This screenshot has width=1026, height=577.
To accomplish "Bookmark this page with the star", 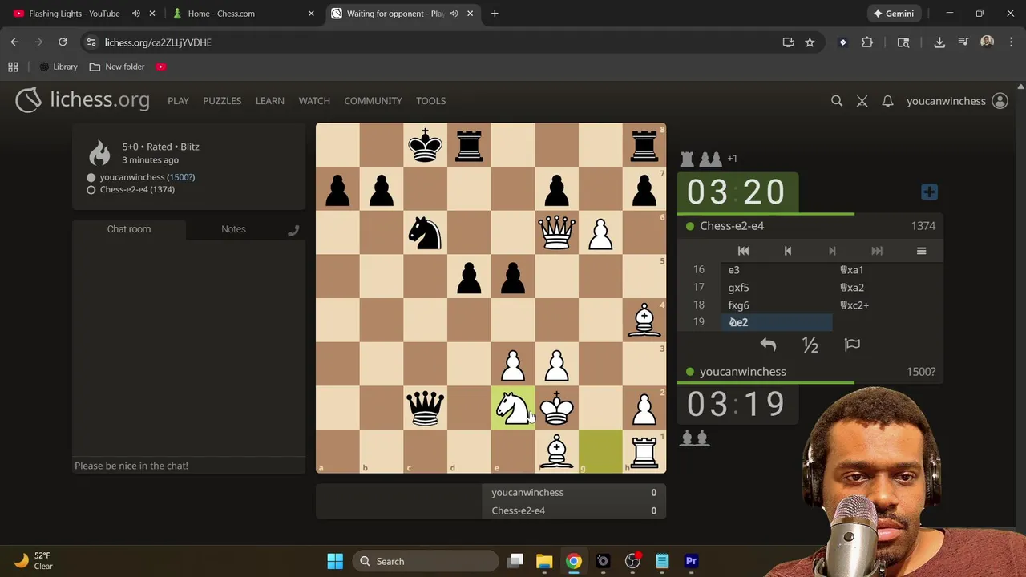I will [x=810, y=42].
